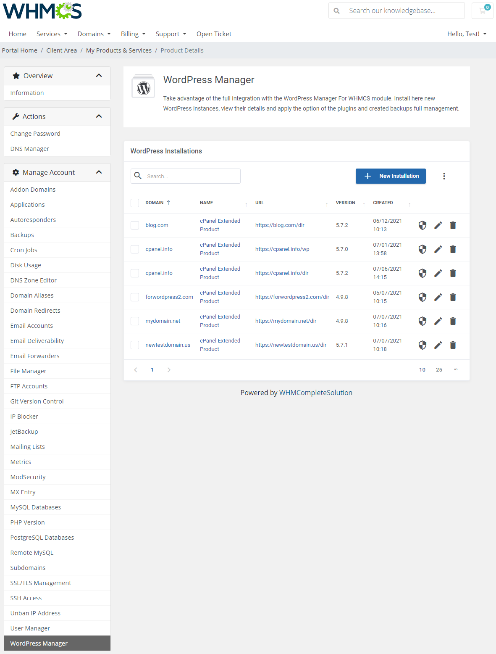Open blog.com domain link
The height and width of the screenshot is (654, 496).
157,225
